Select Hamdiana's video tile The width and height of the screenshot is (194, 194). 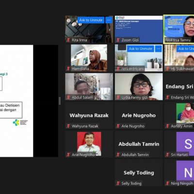(89, 58)
